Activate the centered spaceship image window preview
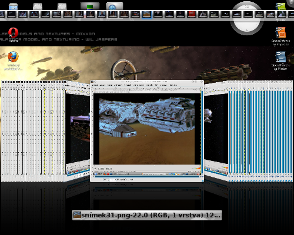The height and width of the screenshot is (235, 294). [x=147, y=131]
